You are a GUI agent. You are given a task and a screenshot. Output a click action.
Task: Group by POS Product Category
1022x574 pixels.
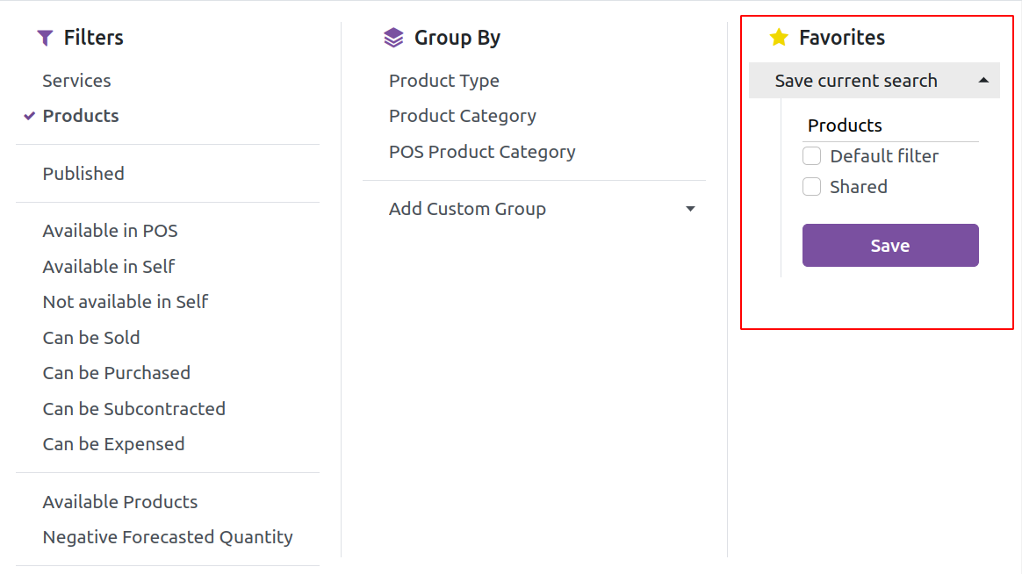pos(482,152)
